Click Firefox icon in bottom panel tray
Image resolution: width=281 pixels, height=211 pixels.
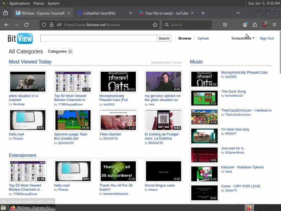click(x=249, y=208)
